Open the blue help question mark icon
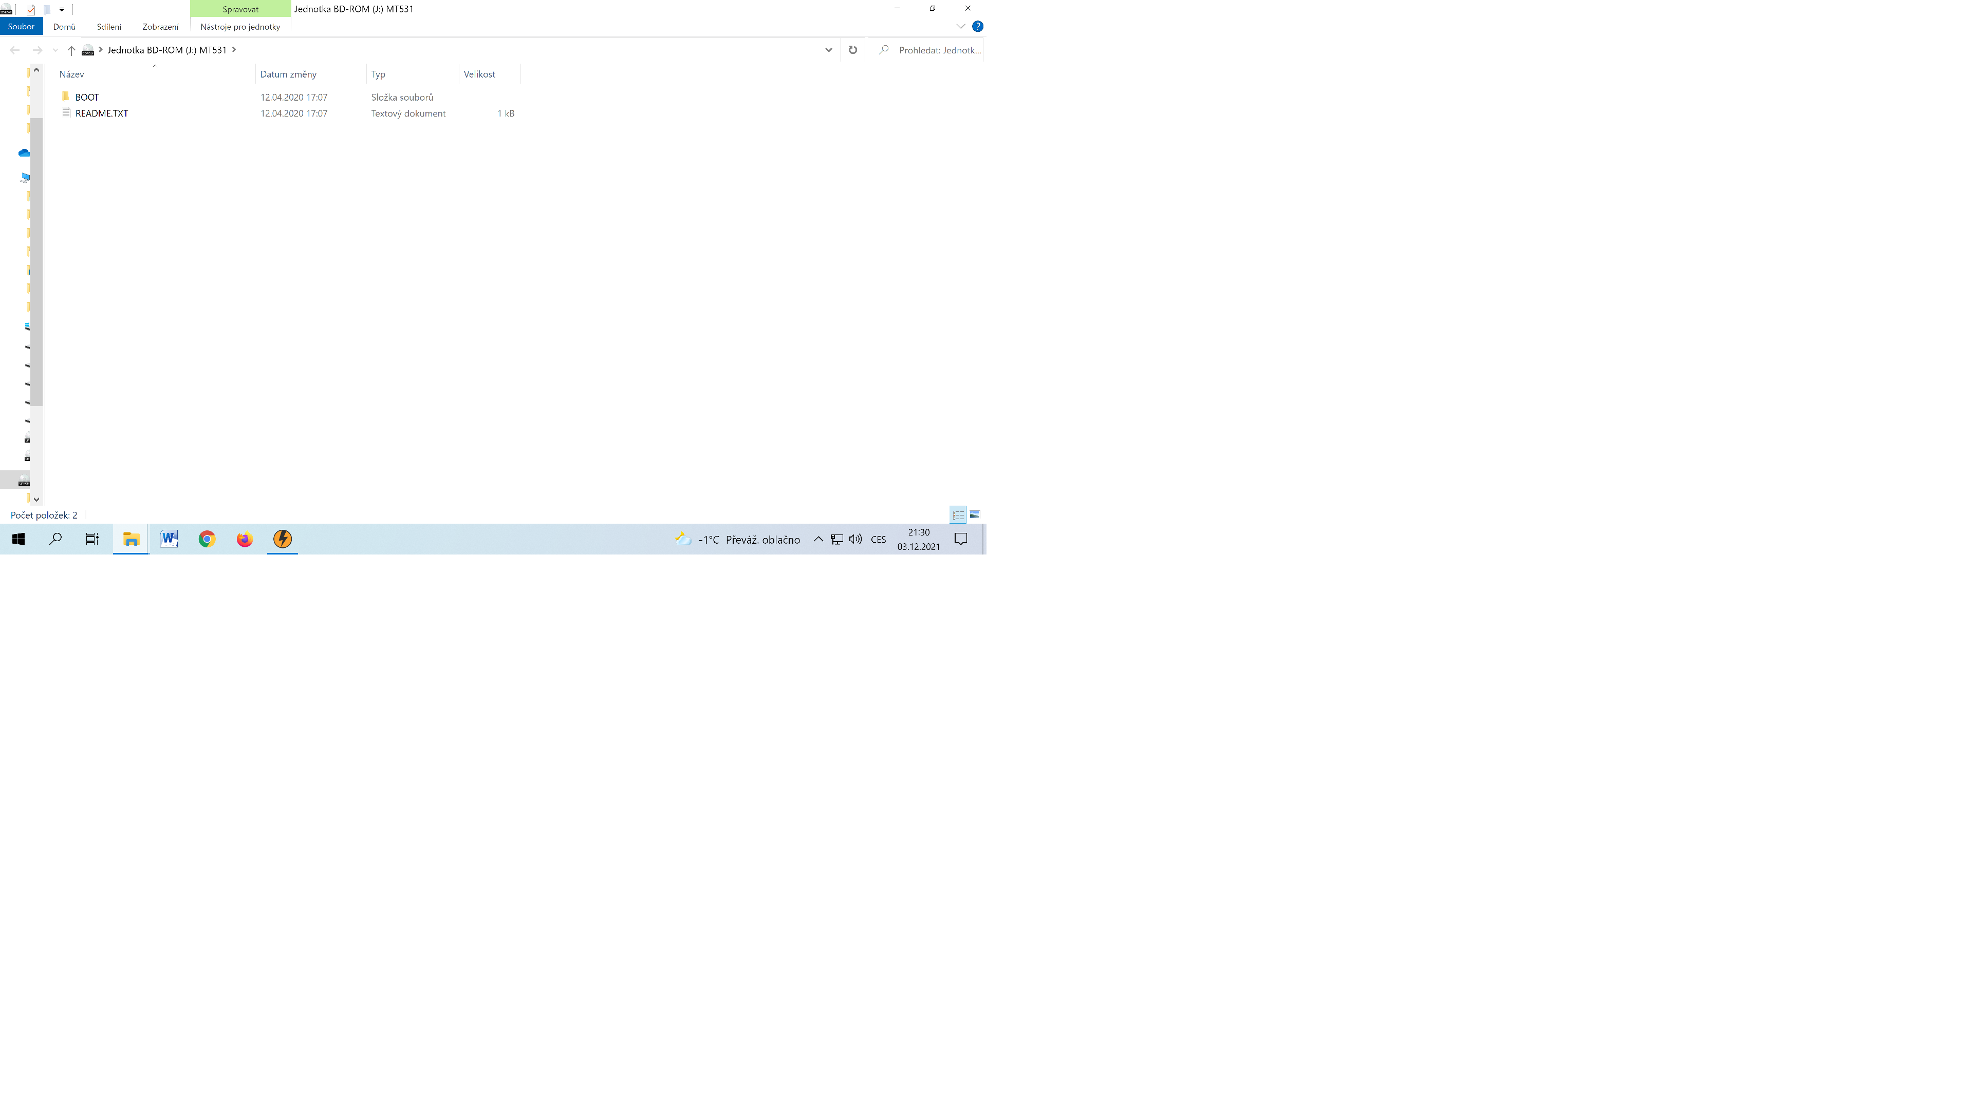1973x1109 pixels. pyautogui.click(x=977, y=26)
